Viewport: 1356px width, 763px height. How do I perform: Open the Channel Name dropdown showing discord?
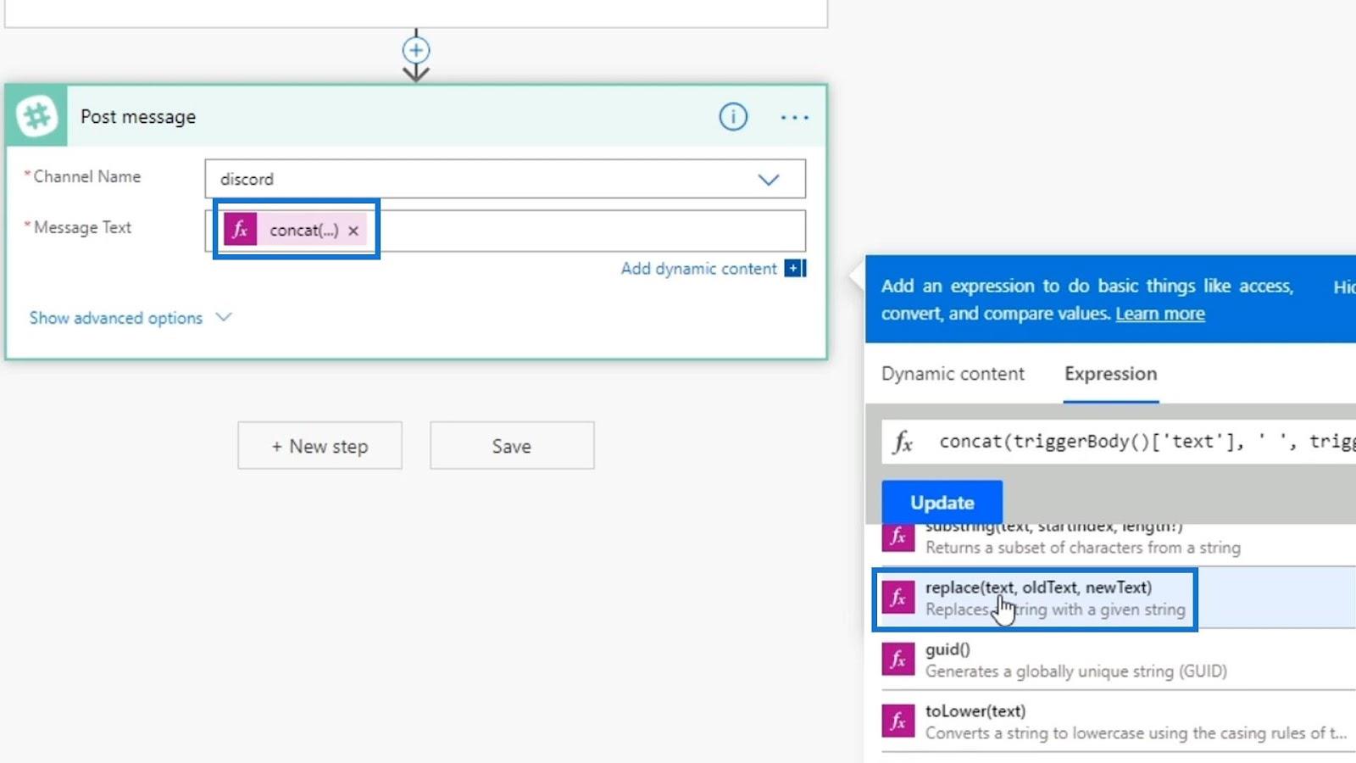[505, 179]
